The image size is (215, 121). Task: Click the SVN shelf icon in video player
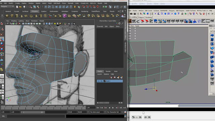click(156, 21)
